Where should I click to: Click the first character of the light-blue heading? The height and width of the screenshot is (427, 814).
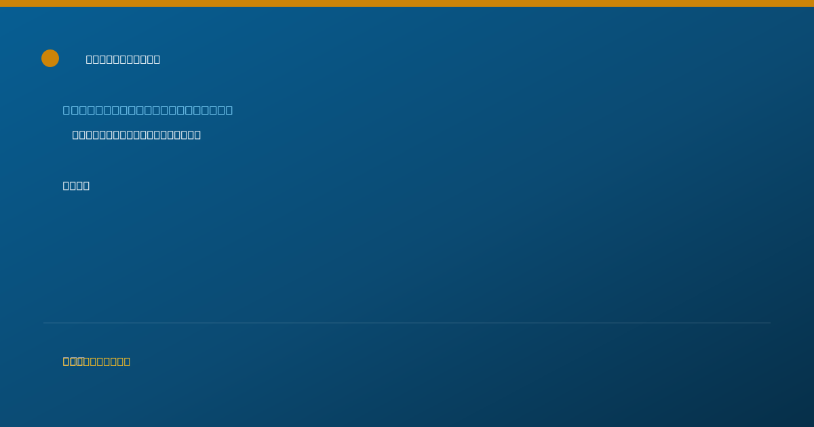pyautogui.click(x=66, y=110)
